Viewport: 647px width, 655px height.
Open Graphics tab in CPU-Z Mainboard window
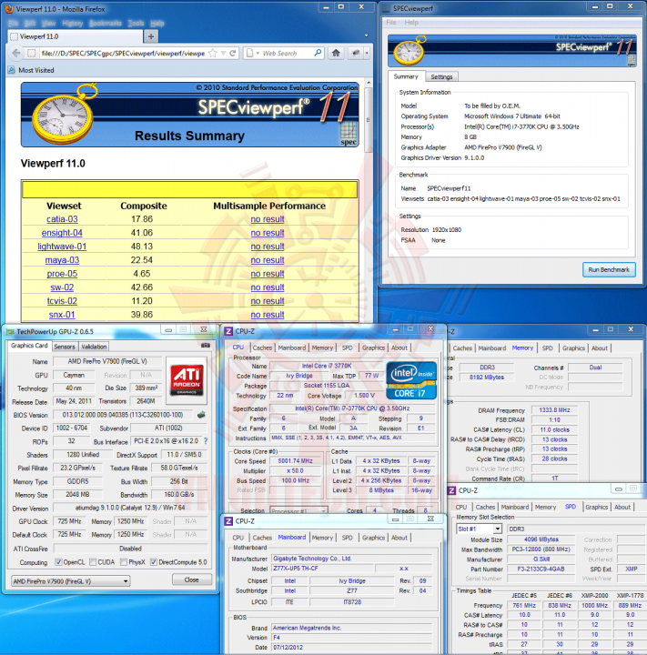pos(373,538)
